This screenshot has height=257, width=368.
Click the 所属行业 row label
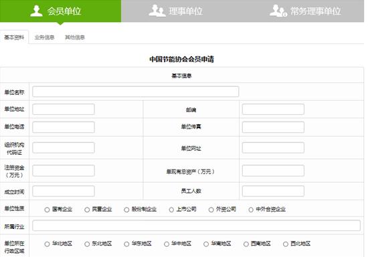click(x=14, y=226)
